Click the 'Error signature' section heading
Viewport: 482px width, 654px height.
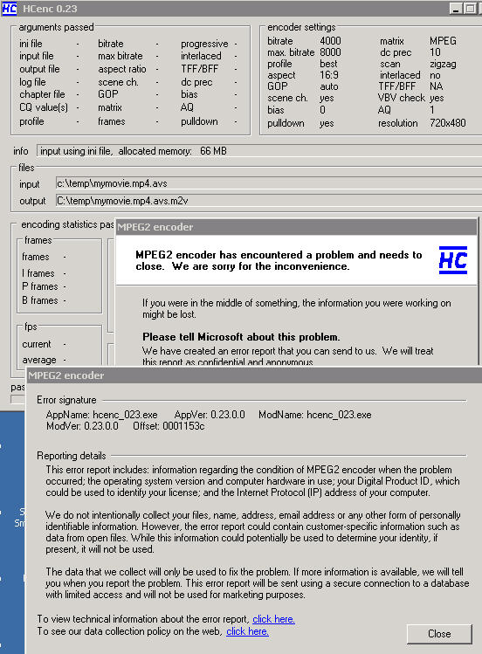[x=66, y=400]
